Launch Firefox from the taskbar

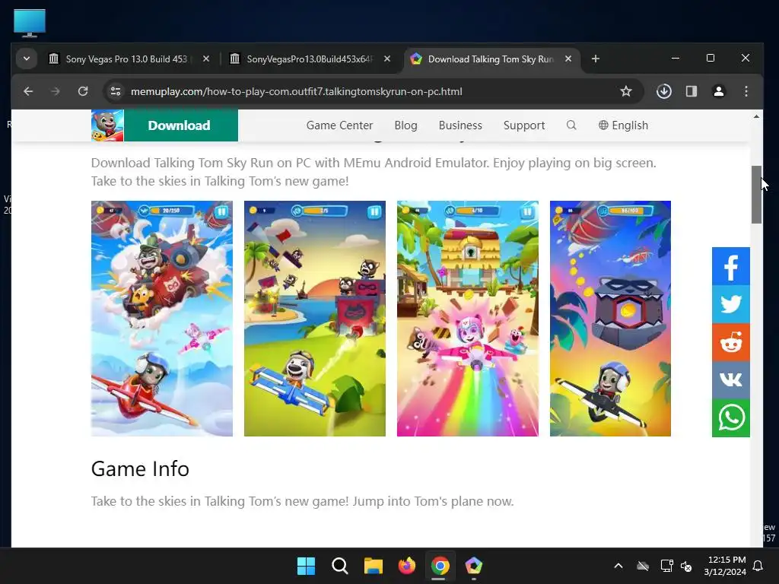407,566
